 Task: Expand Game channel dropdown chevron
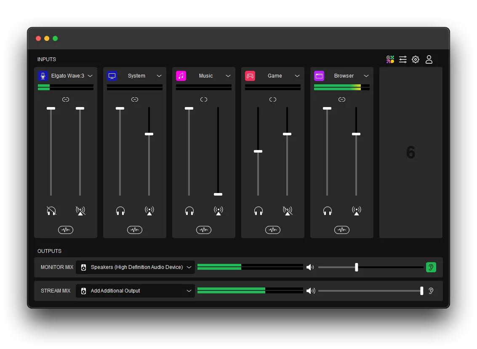pyautogui.click(x=297, y=76)
